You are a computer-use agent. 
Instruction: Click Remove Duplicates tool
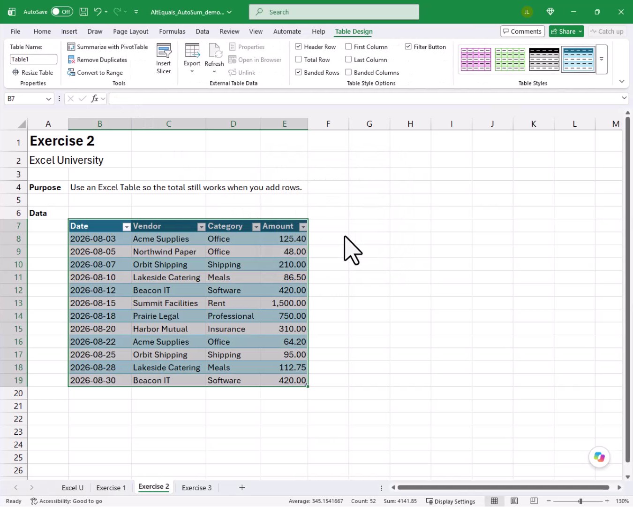[x=97, y=60]
